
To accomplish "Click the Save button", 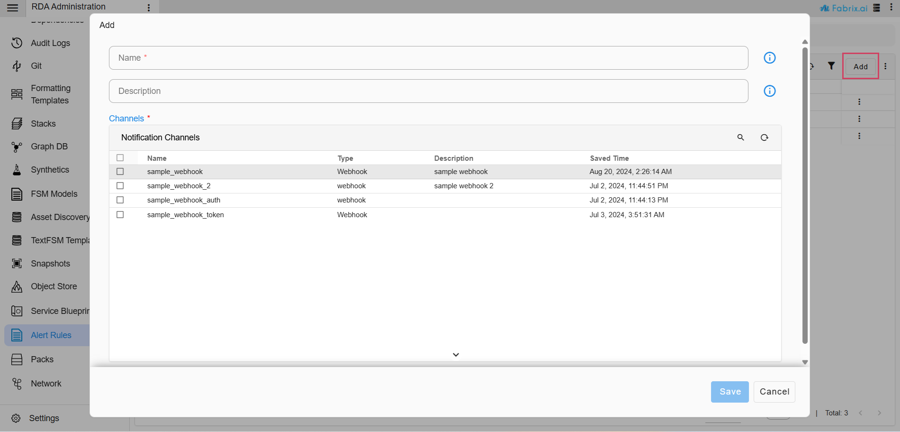I will click(729, 392).
